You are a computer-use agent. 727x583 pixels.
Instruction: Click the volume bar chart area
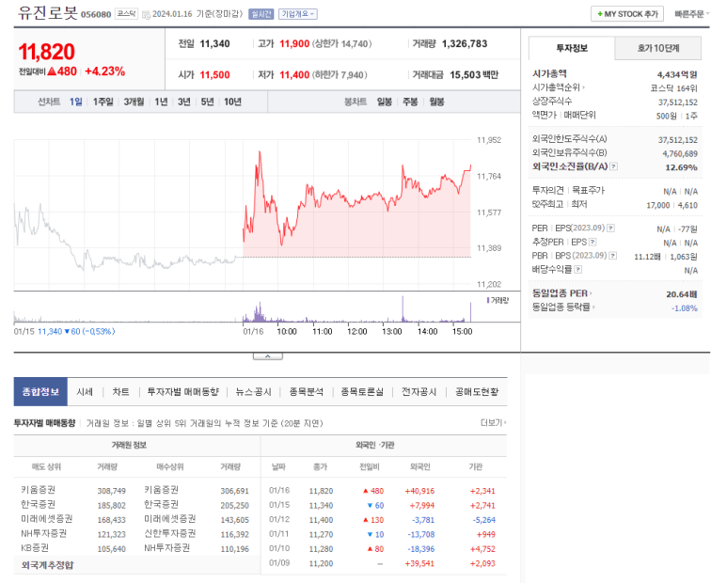[243, 310]
